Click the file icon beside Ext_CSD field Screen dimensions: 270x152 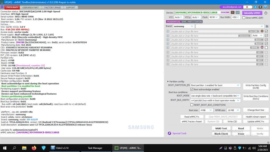[167, 31]
